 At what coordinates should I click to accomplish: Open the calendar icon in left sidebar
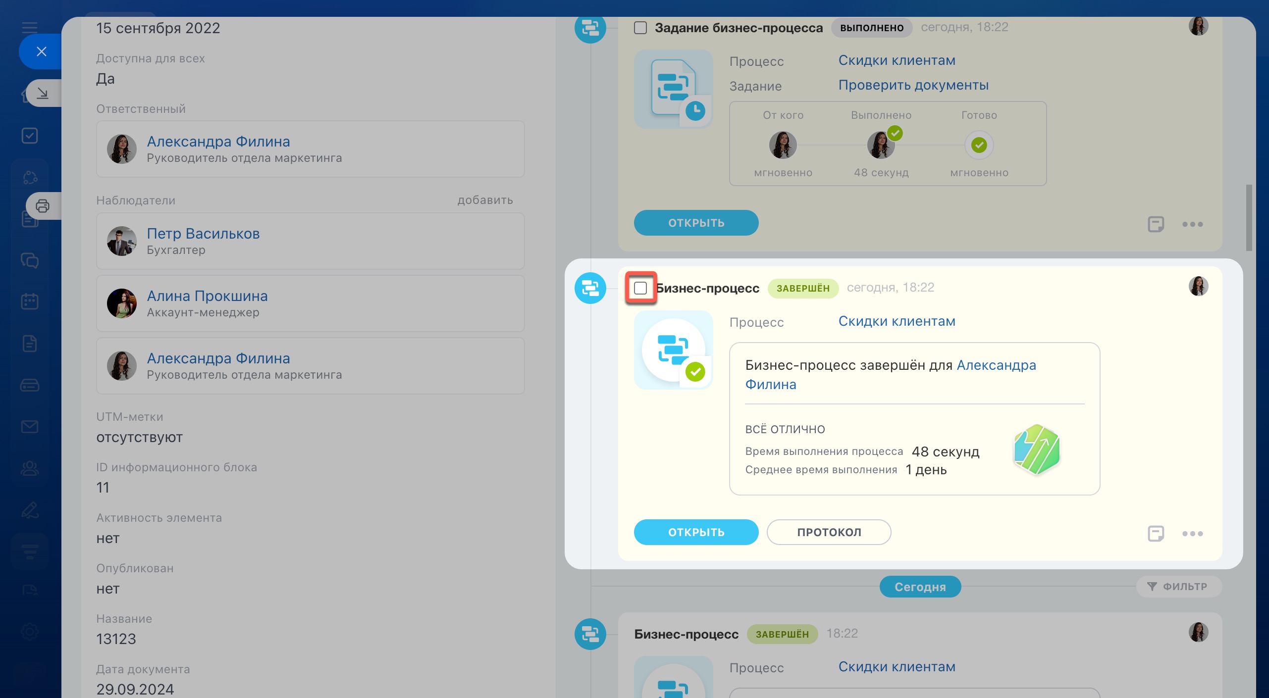30,301
